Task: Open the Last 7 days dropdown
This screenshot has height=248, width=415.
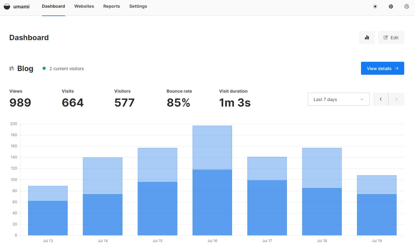Action: click(338, 99)
